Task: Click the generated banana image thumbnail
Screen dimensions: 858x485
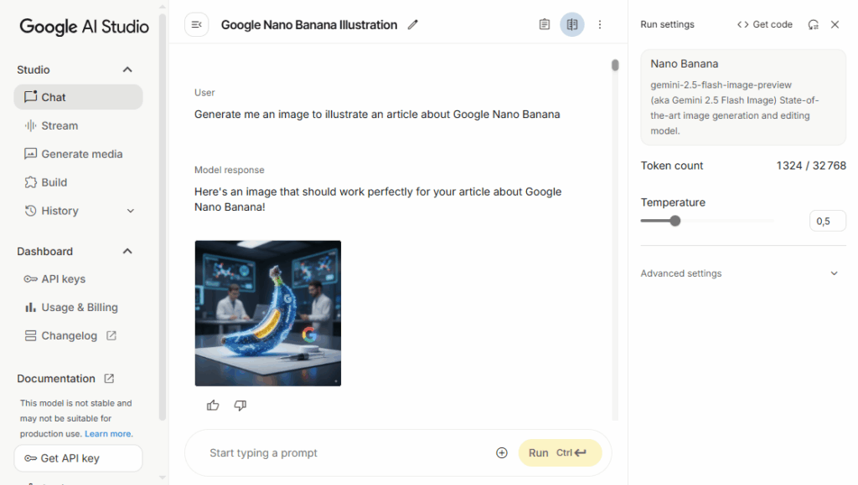Action: (268, 314)
